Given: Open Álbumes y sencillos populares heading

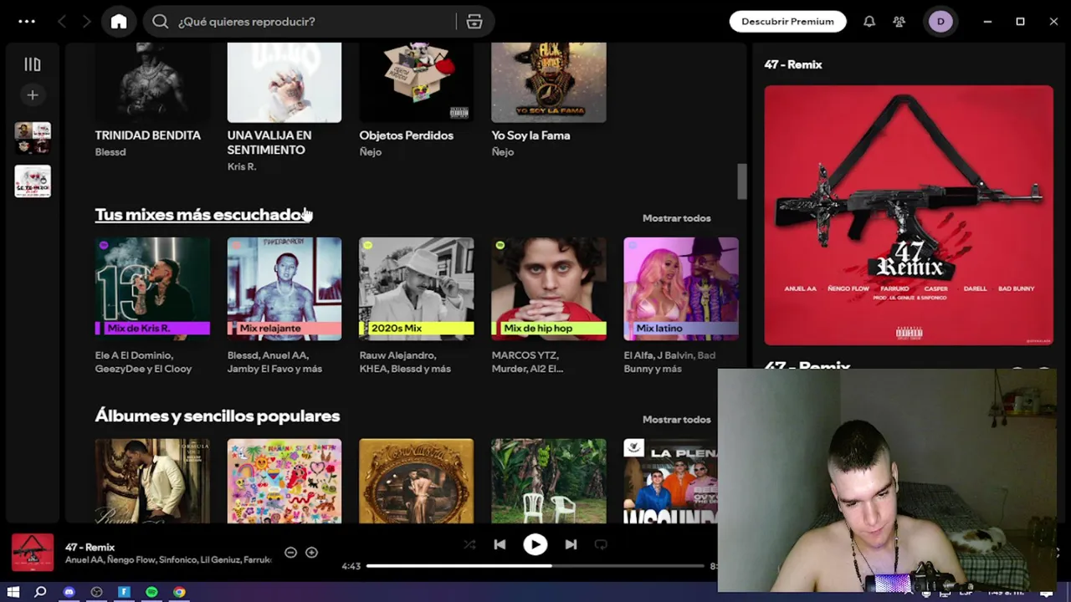Looking at the screenshot, I should pyautogui.click(x=218, y=416).
